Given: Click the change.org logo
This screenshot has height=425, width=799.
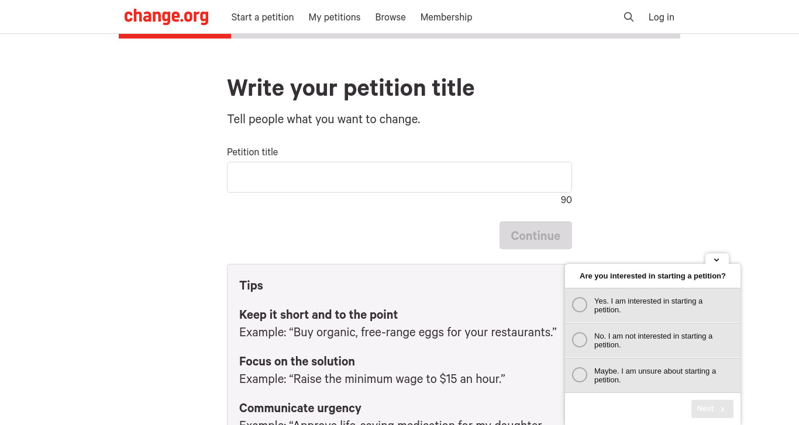Looking at the screenshot, I should (x=166, y=16).
